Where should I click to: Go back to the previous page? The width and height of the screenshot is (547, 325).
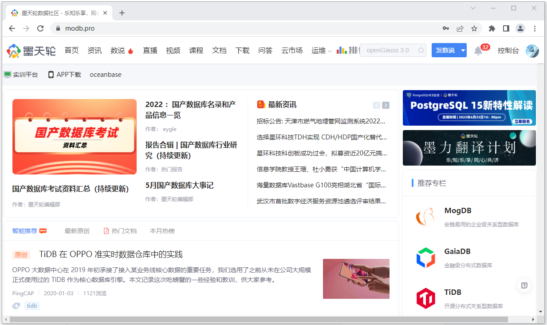click(12, 28)
